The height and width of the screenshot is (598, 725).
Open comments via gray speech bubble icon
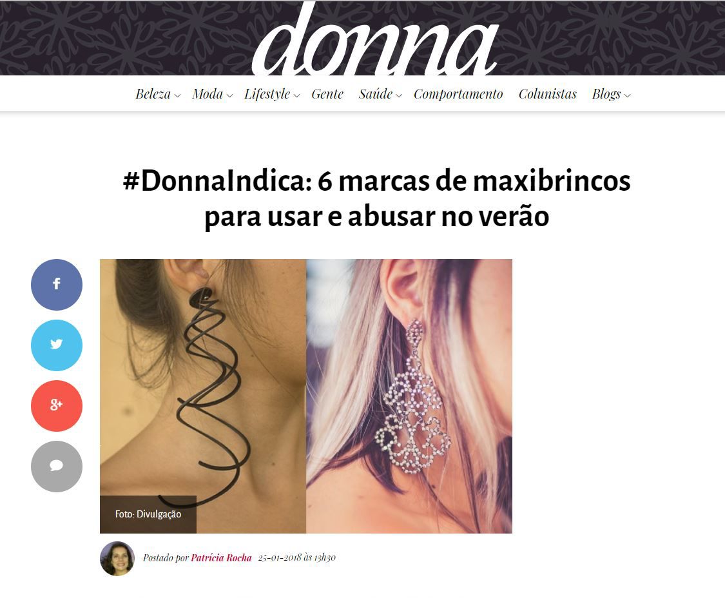(57, 466)
